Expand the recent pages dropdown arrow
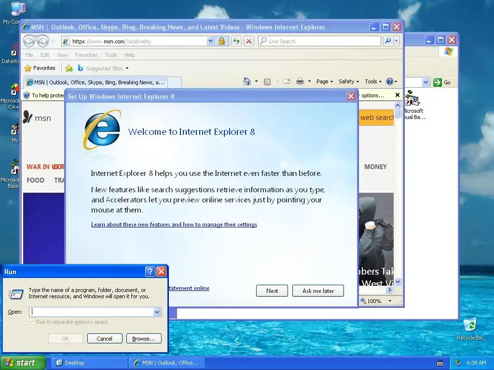This screenshot has height=370, width=494. pyautogui.click(x=53, y=41)
